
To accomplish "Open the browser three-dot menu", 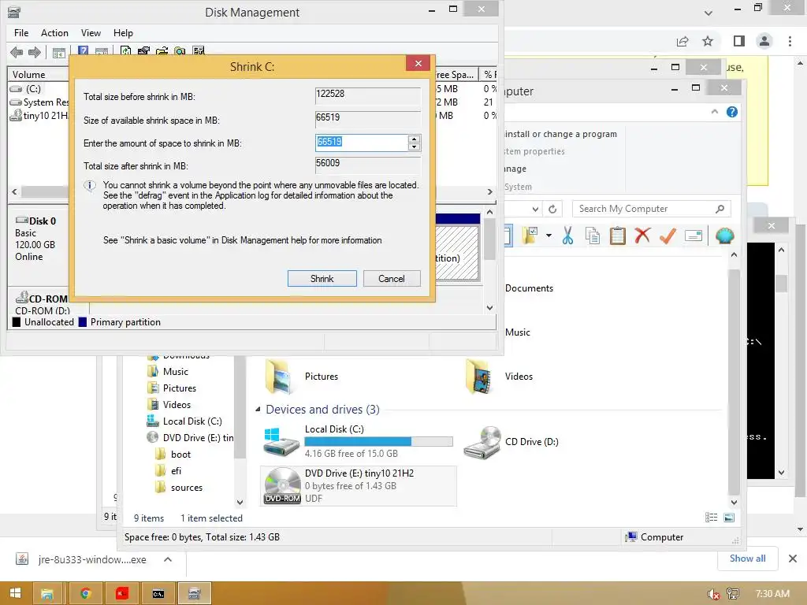I will point(790,41).
